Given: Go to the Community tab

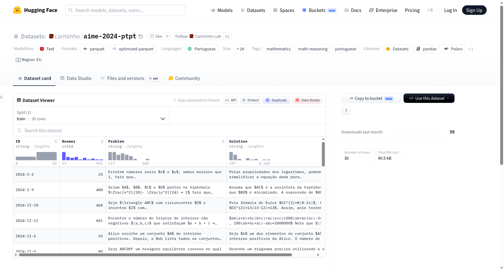Looking at the screenshot, I should pyautogui.click(x=184, y=78).
